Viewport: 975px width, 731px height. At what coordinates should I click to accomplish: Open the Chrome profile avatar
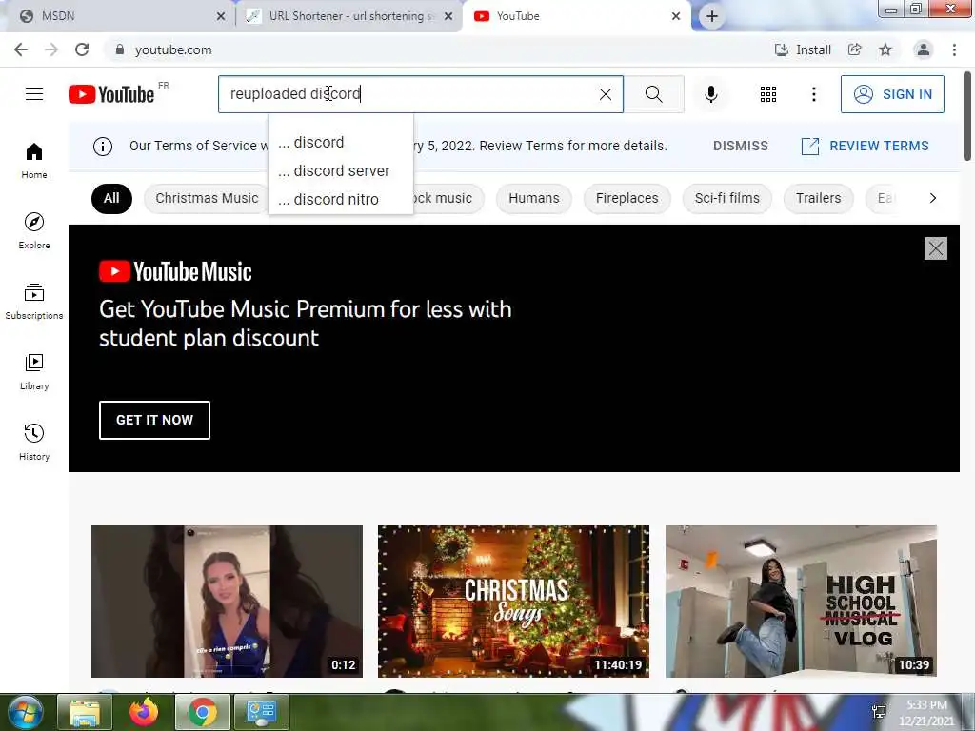coord(924,49)
